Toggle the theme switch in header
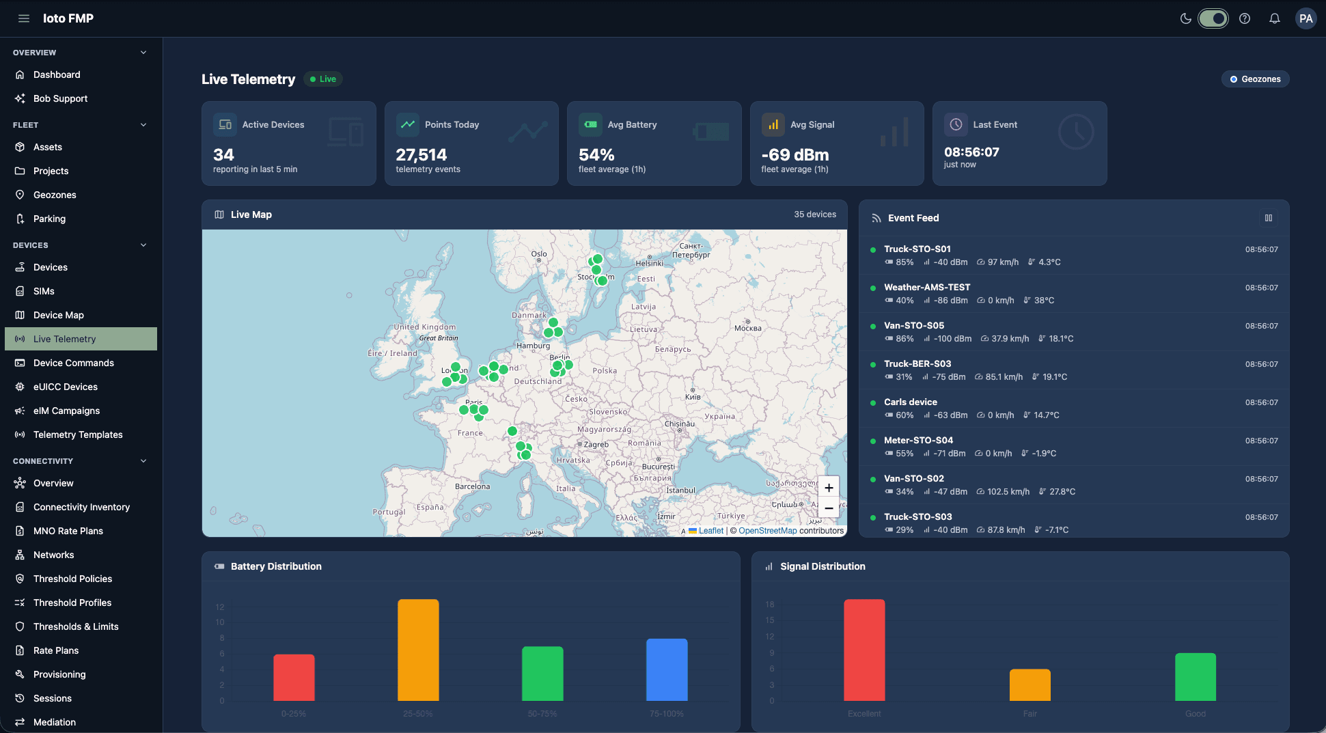The width and height of the screenshot is (1326, 733). point(1213,18)
